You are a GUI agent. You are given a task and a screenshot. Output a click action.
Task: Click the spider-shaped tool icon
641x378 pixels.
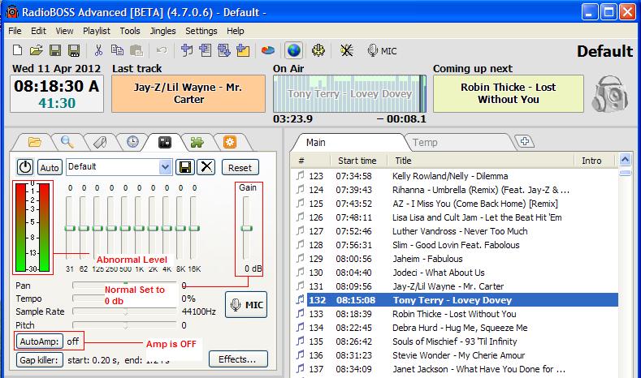tap(347, 50)
